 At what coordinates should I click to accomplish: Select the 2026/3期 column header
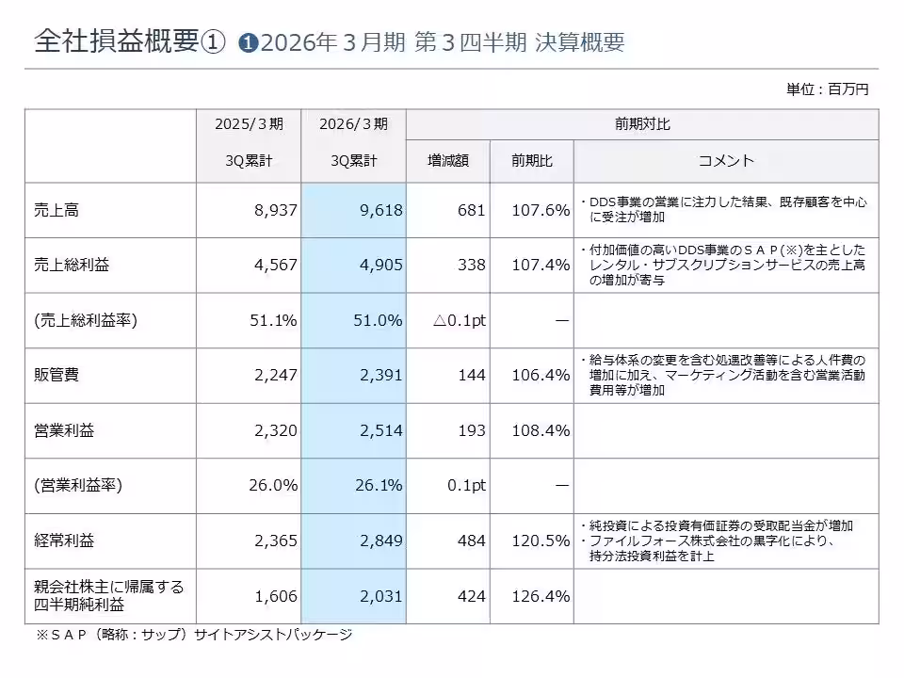tap(353, 124)
